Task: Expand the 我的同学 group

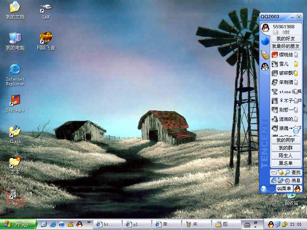Action: tap(286, 140)
